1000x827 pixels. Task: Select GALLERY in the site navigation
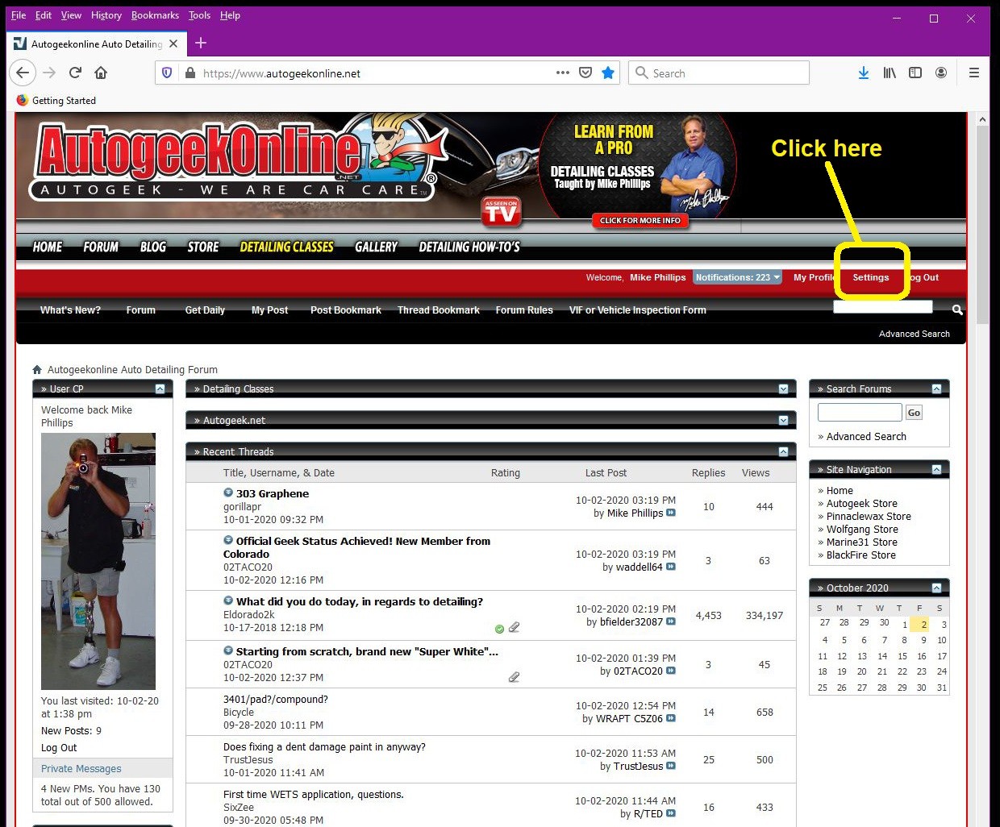[x=377, y=247]
